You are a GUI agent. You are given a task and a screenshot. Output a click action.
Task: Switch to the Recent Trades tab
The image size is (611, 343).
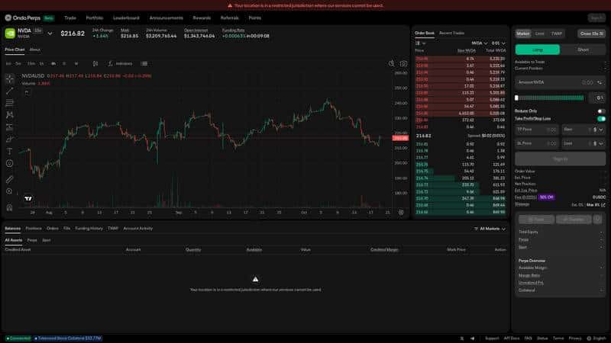(451, 33)
